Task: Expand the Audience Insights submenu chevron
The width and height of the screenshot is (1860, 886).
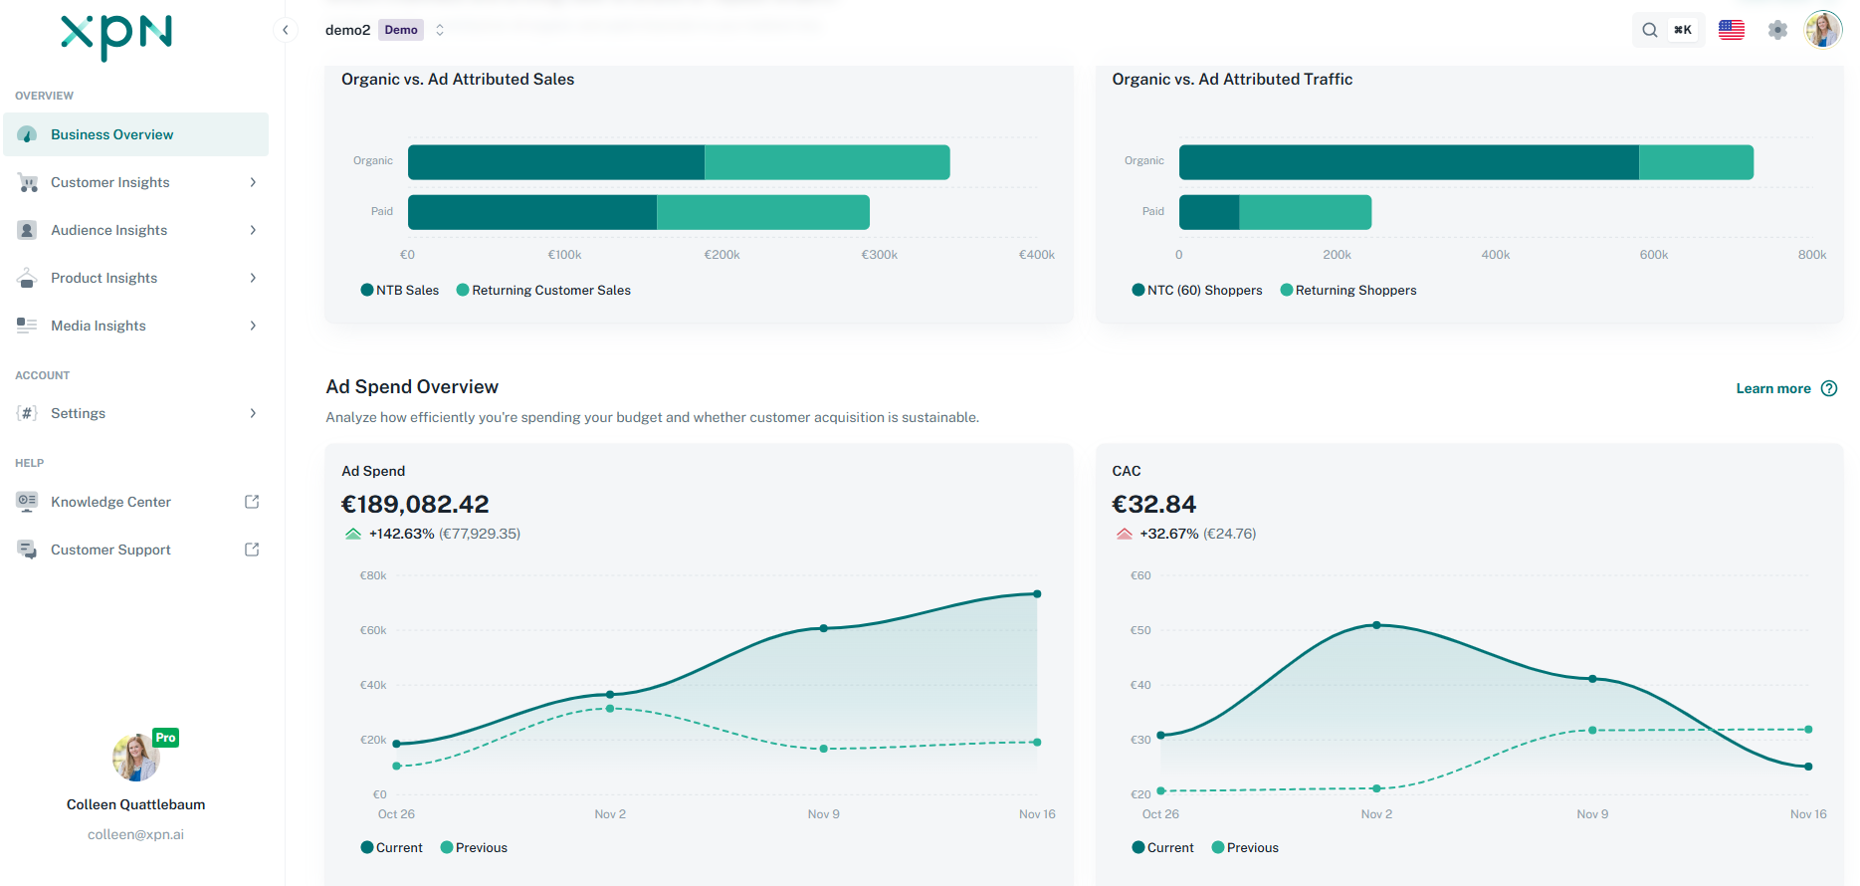Action: 253,230
